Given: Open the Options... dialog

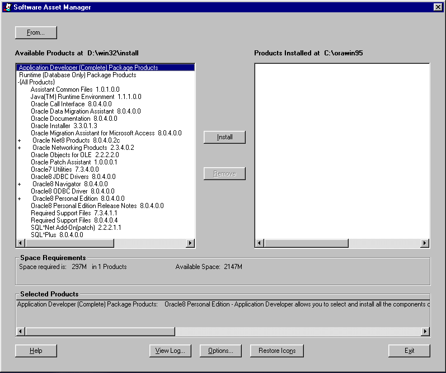Looking at the screenshot, I should point(220,351).
